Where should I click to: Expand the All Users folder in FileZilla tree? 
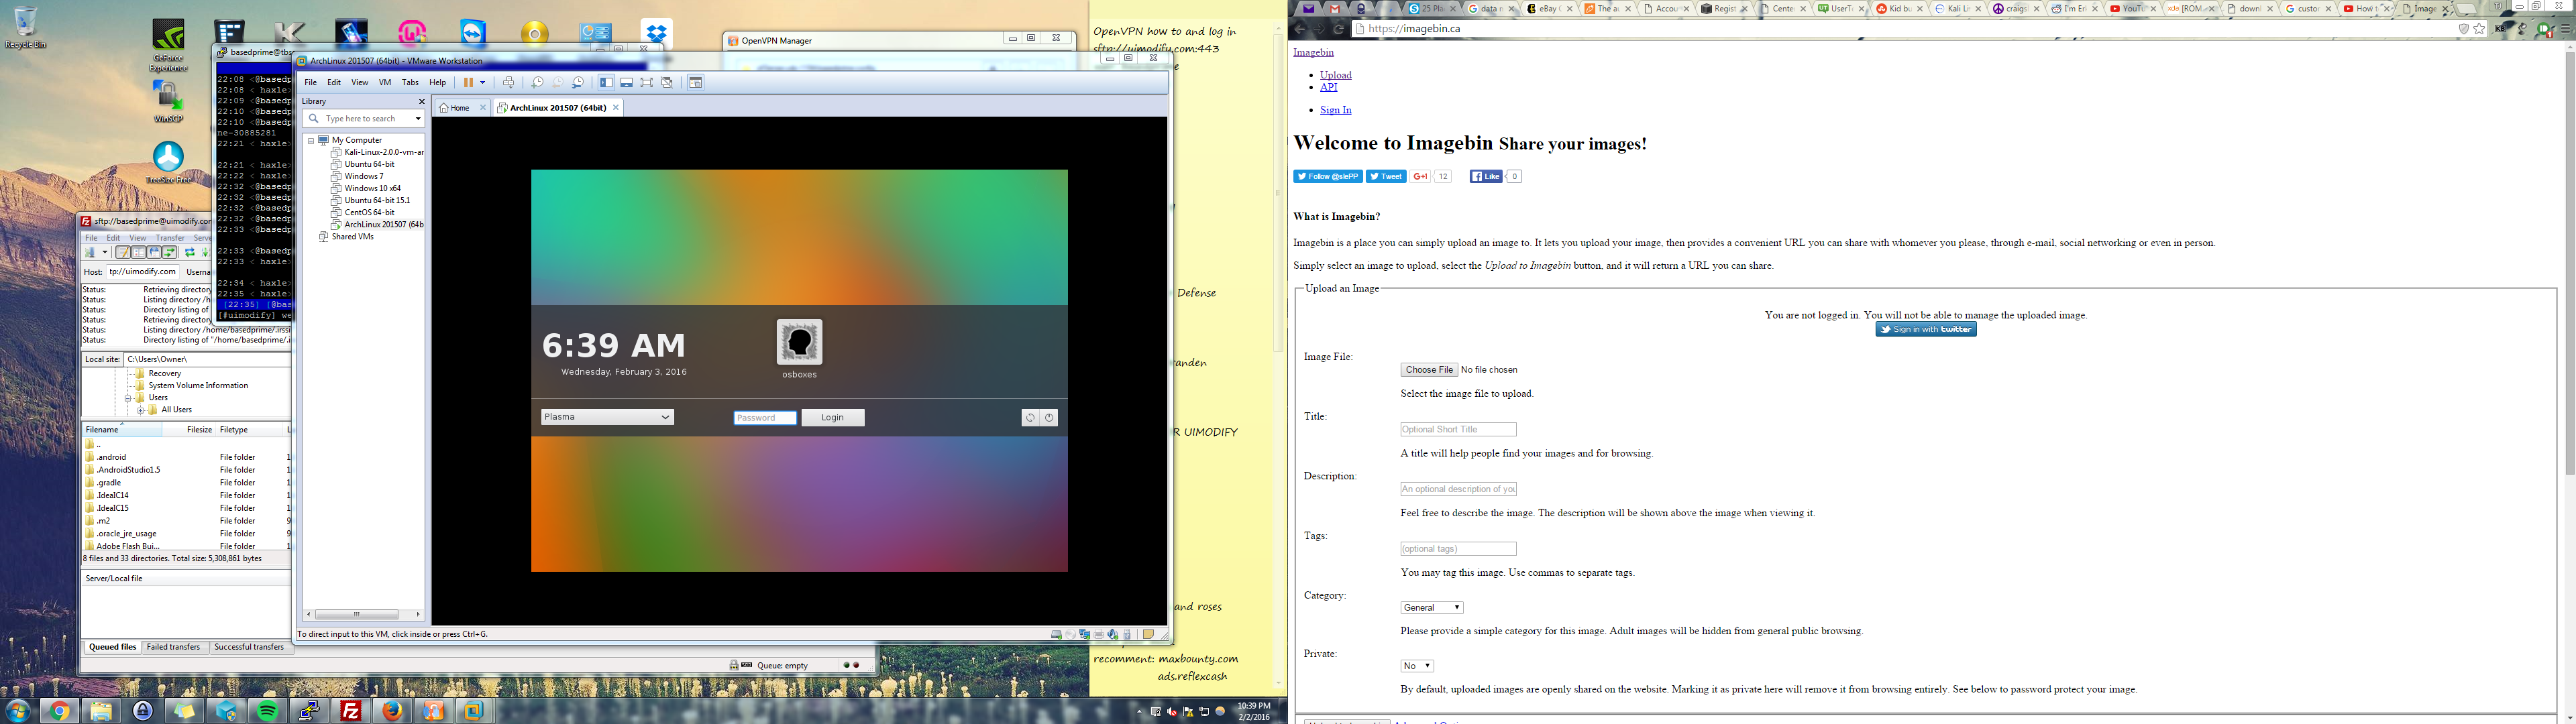pos(141,410)
